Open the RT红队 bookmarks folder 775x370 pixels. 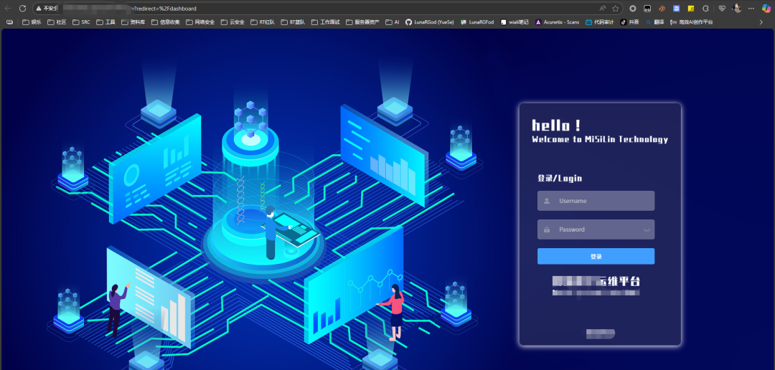click(x=263, y=22)
